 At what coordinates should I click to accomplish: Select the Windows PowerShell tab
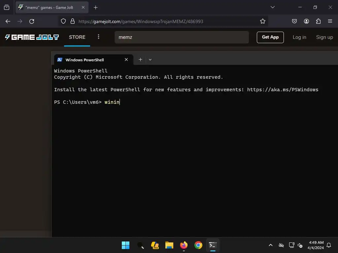pos(93,60)
